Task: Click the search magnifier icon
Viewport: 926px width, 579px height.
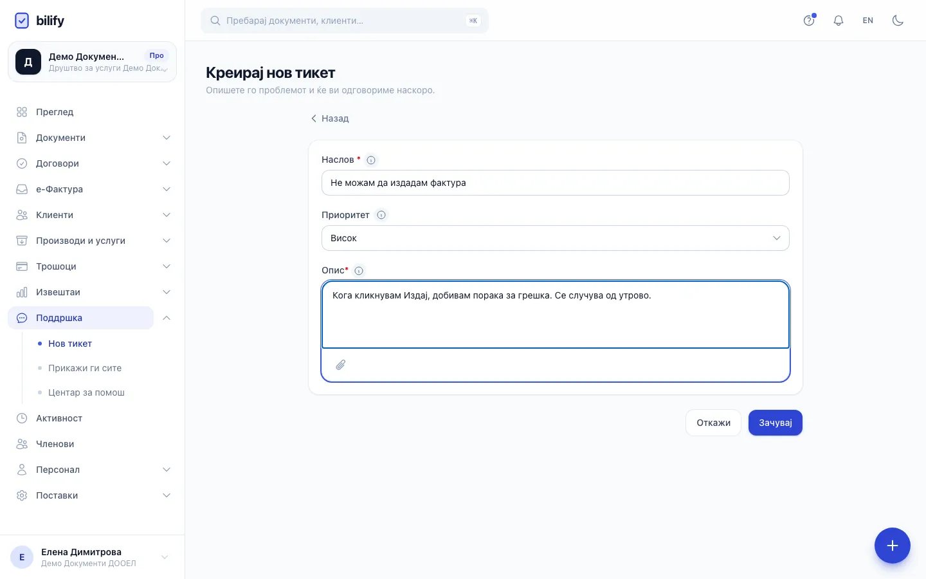Action: click(x=215, y=21)
